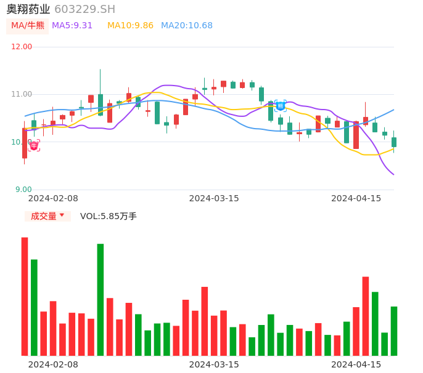Click the VOL:5.85万手 volume readout

(109, 216)
